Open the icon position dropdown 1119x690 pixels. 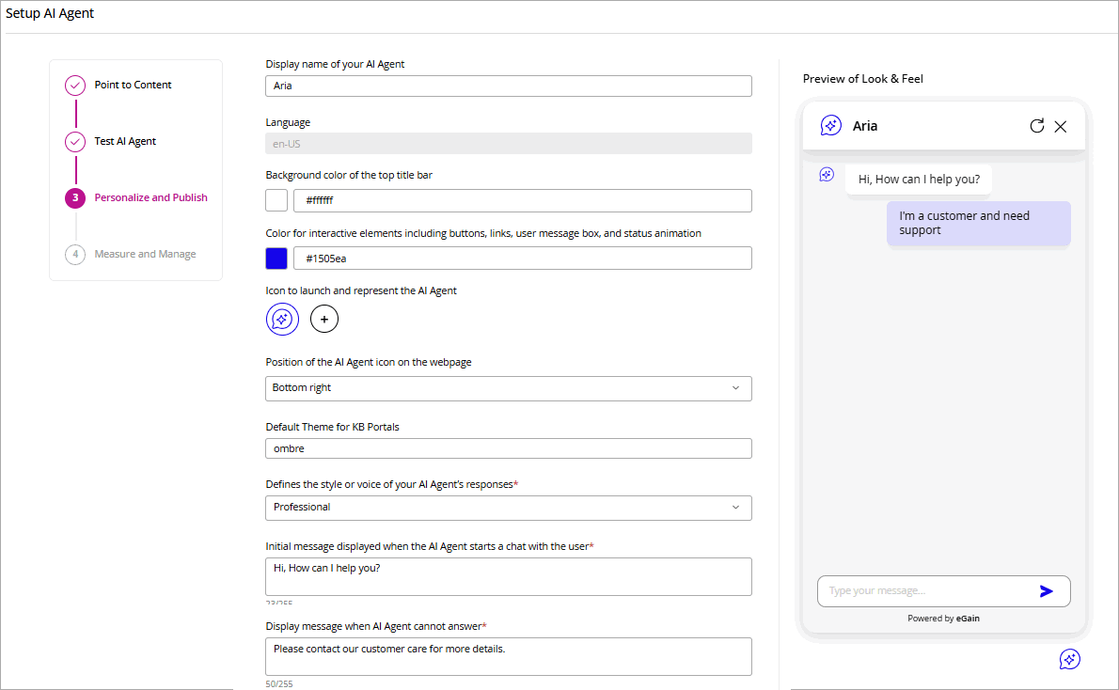click(x=508, y=388)
